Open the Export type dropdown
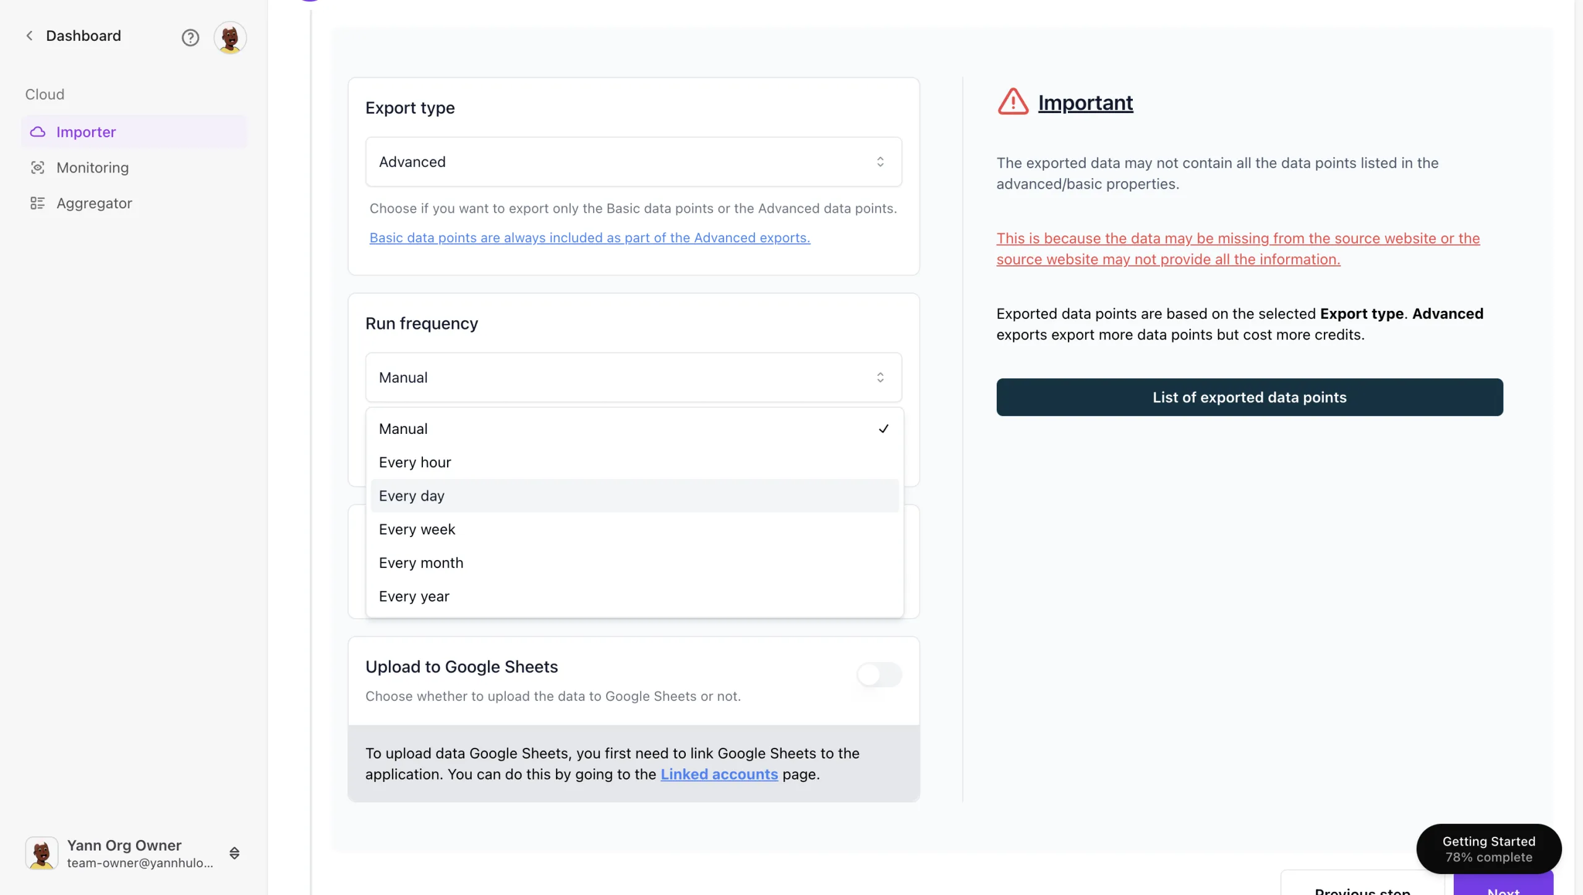The height and width of the screenshot is (895, 1583). (x=633, y=162)
